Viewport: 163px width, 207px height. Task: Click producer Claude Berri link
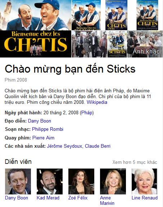[98, 146]
